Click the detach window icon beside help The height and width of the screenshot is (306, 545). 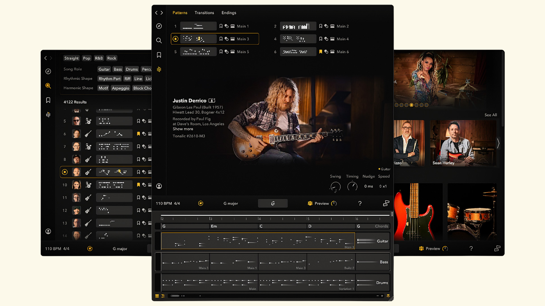[x=386, y=203]
